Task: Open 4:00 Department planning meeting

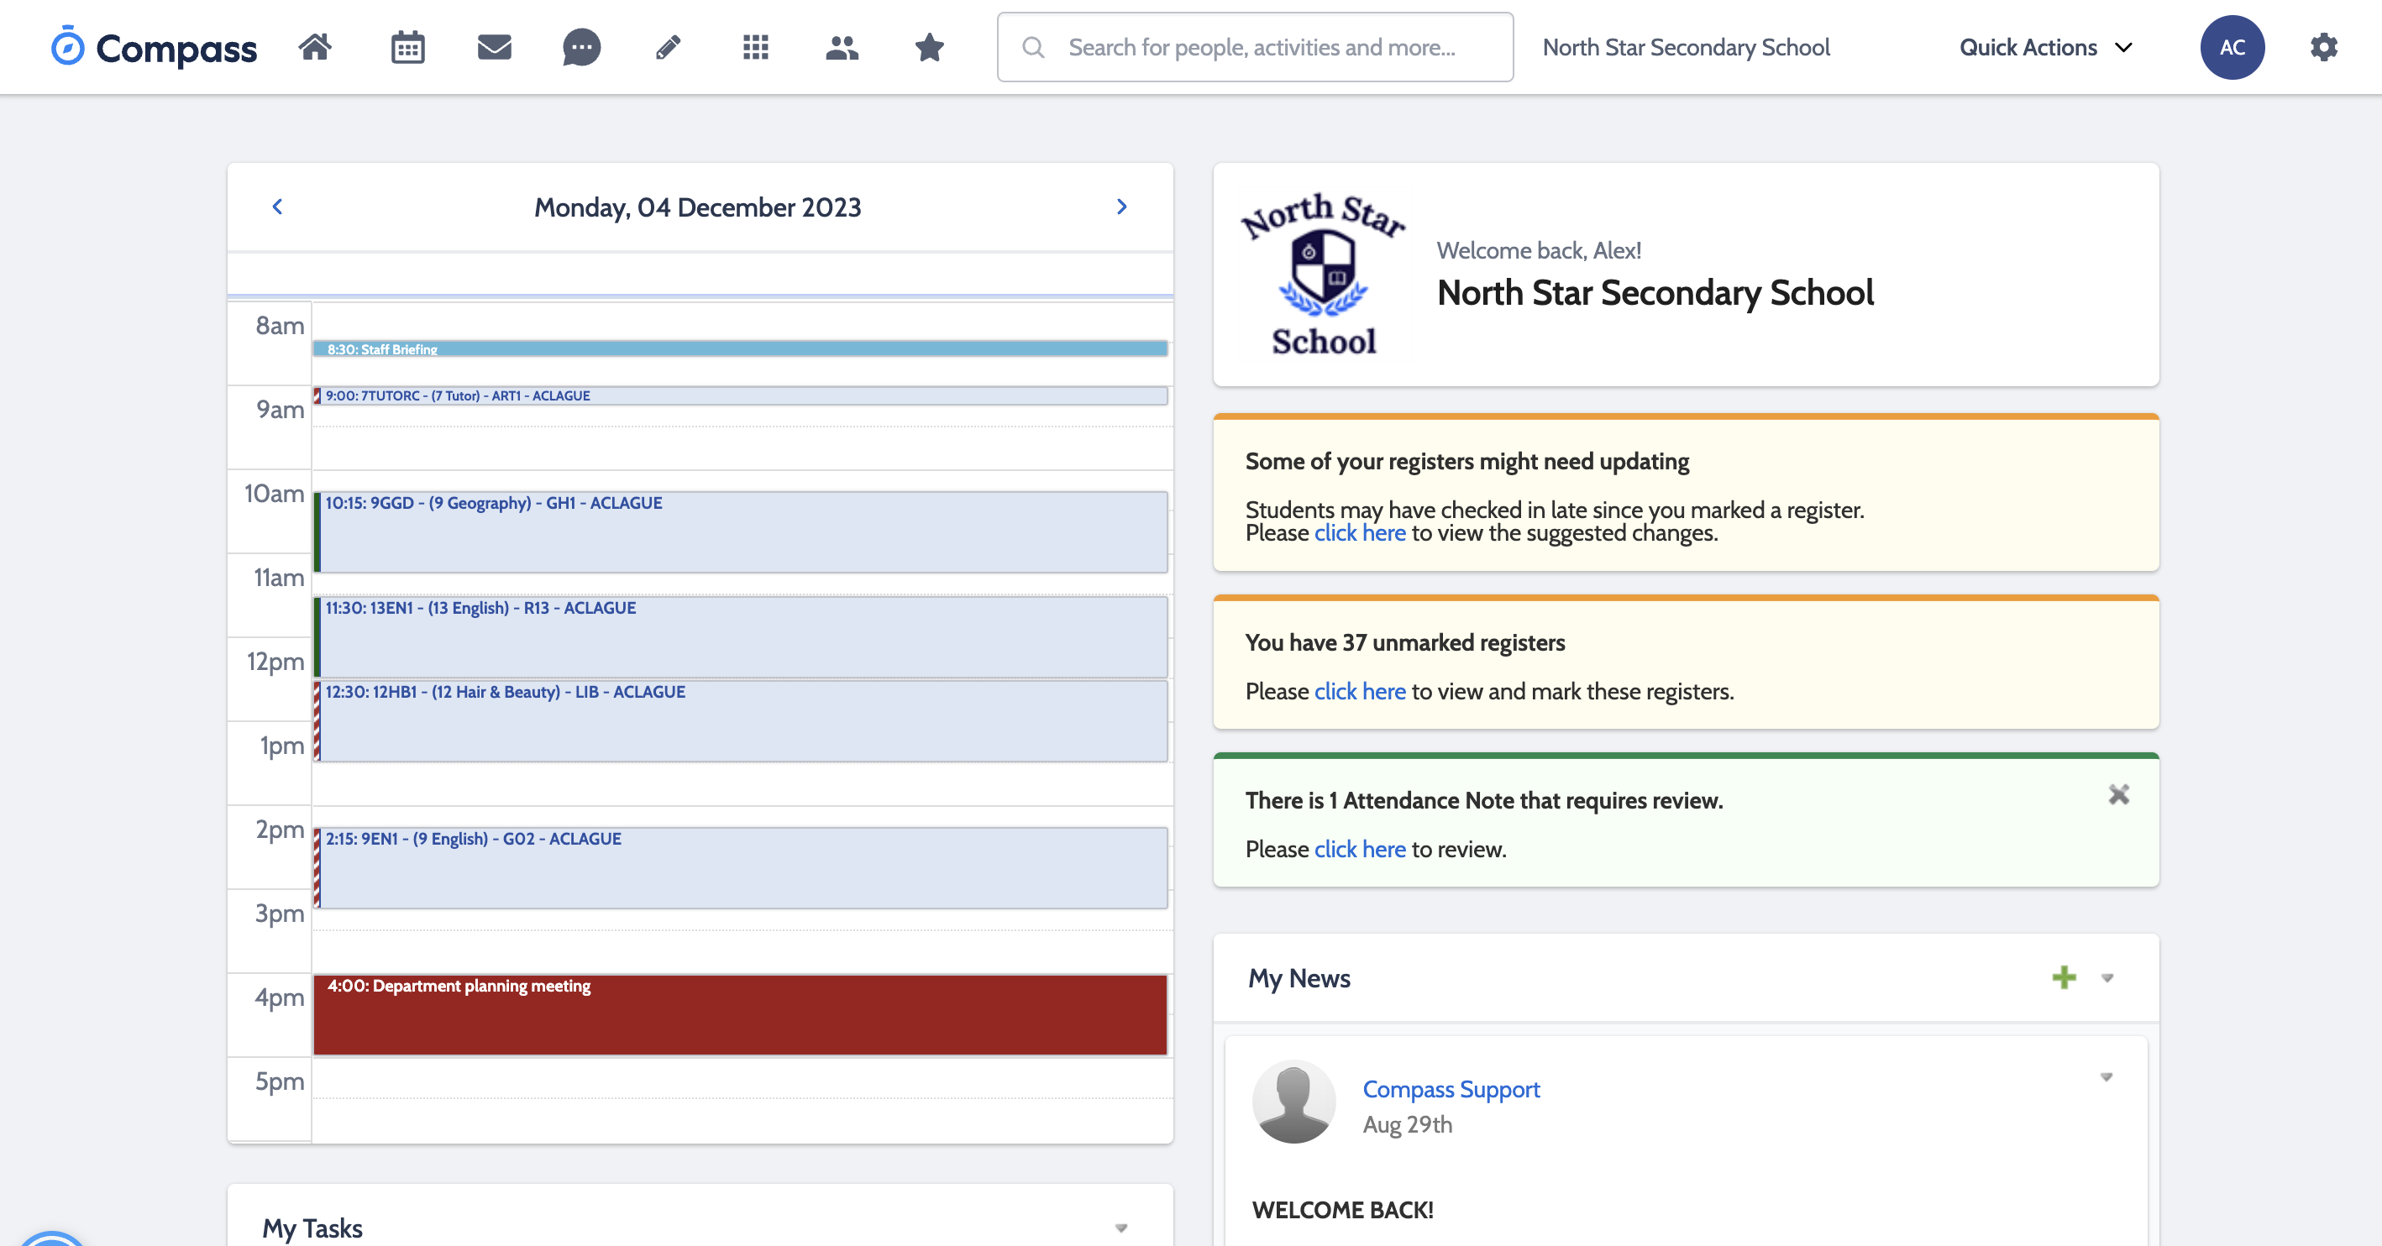Action: (740, 1015)
